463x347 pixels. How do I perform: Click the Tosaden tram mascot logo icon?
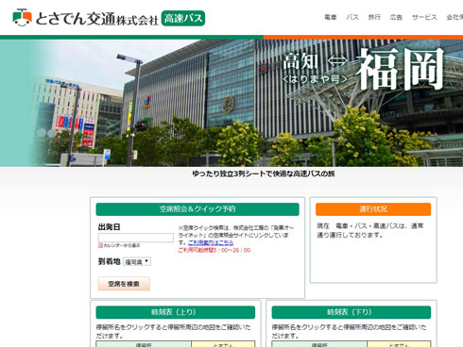(22, 18)
